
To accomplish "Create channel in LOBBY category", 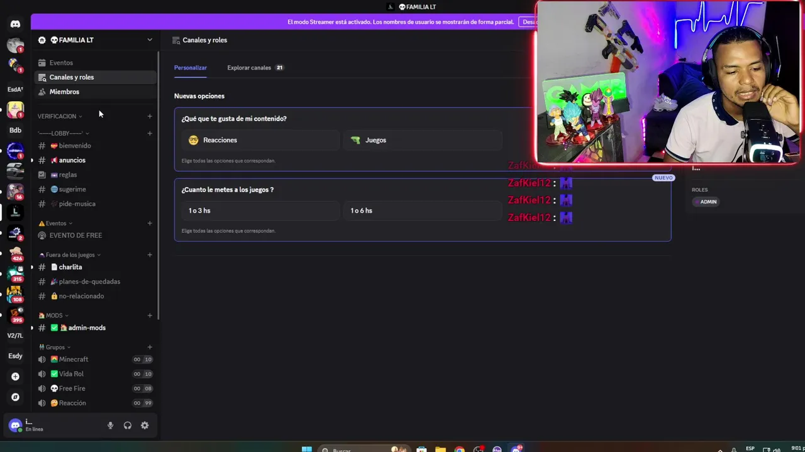I will [150, 133].
